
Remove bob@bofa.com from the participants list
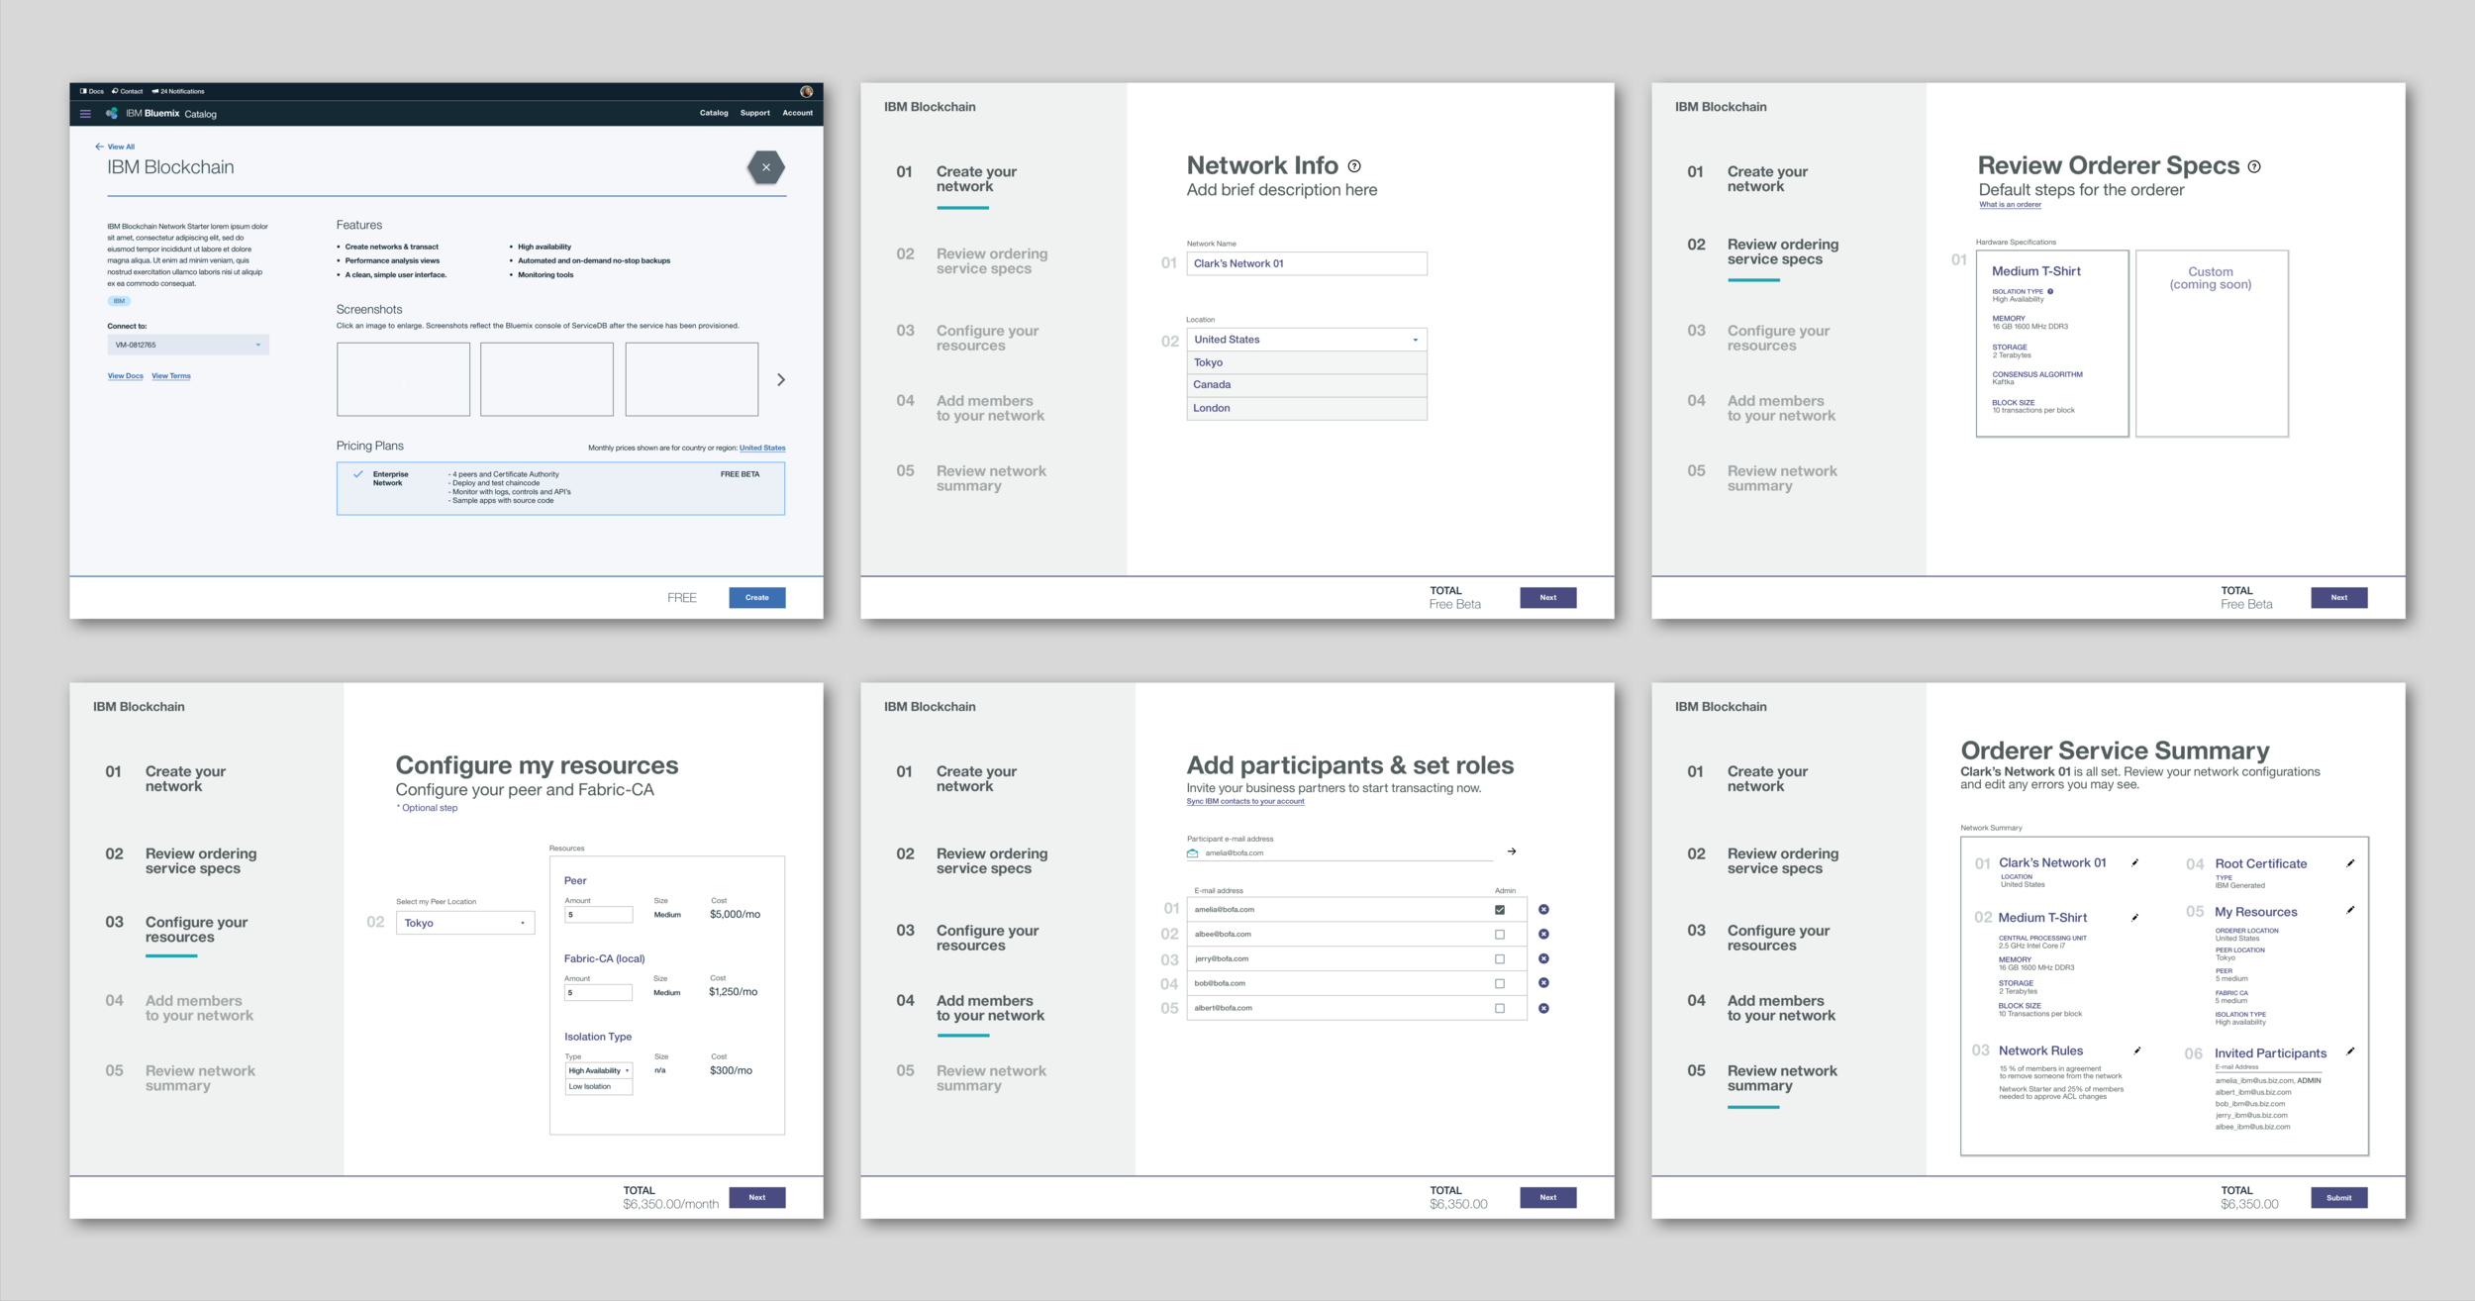(x=1543, y=983)
